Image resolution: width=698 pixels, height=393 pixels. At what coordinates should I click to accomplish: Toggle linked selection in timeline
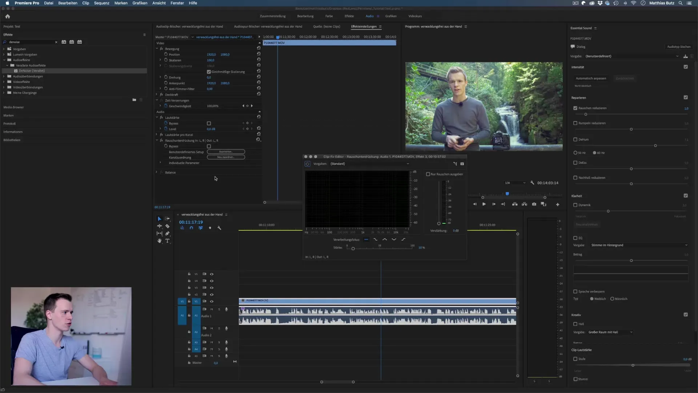click(201, 228)
